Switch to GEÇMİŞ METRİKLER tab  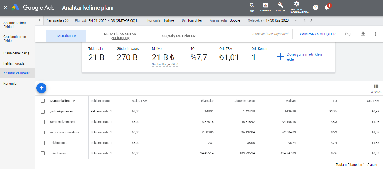point(179,36)
